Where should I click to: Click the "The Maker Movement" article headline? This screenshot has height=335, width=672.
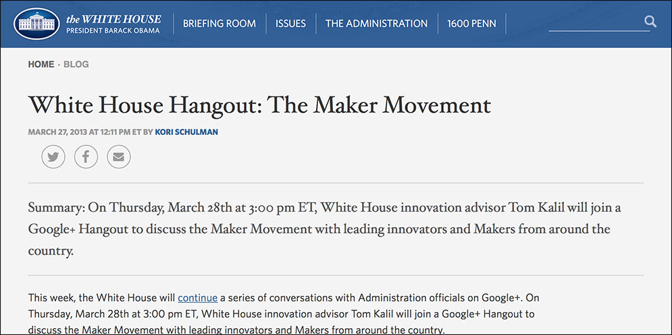tap(259, 105)
